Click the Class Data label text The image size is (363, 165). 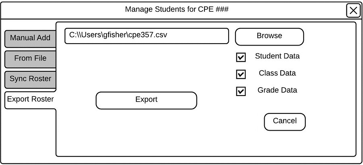coord(277,73)
